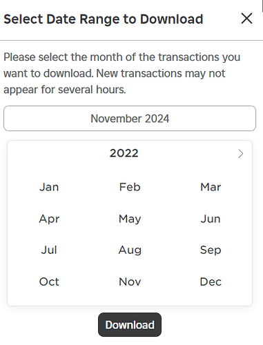The height and width of the screenshot is (345, 263).
Task: Open the November 2024 month selector field
Action: [130, 119]
